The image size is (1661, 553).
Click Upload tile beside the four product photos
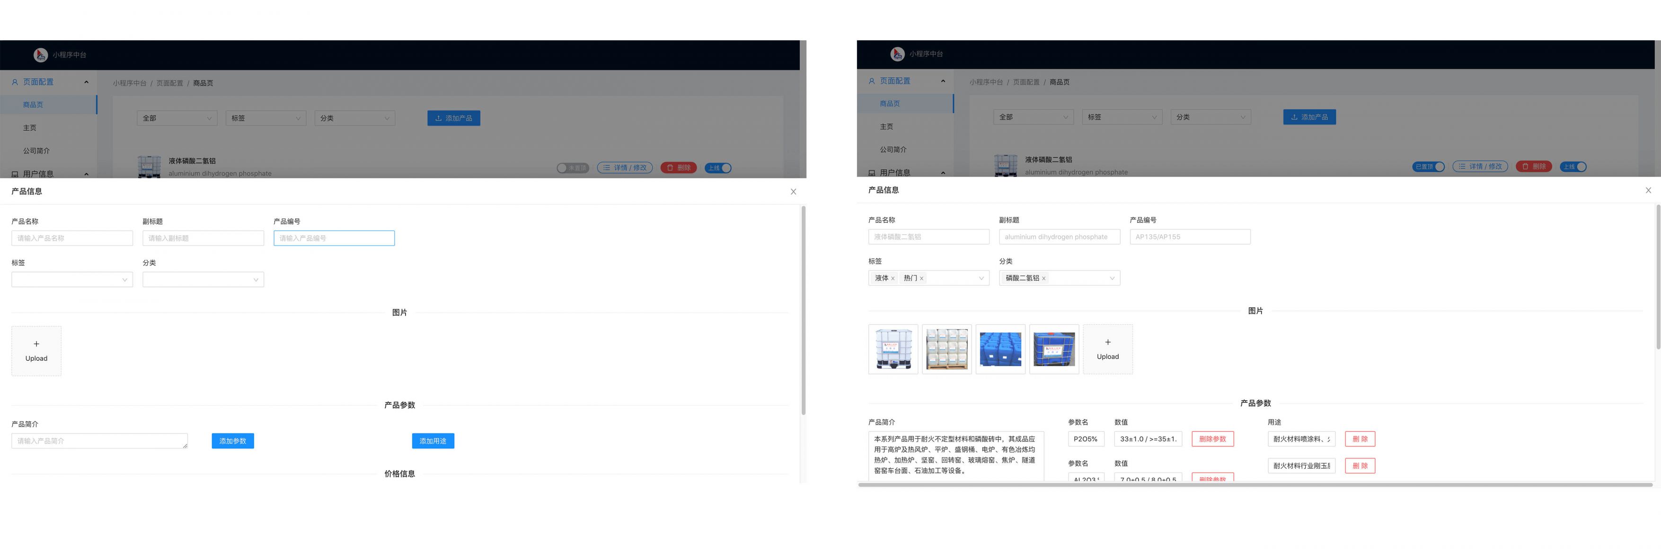pyautogui.click(x=1107, y=349)
